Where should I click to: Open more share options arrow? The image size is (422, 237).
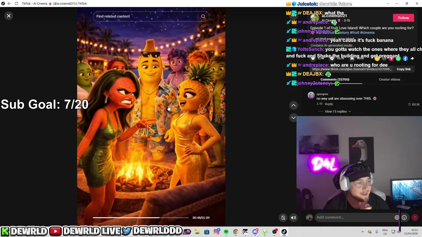[x=412, y=58]
